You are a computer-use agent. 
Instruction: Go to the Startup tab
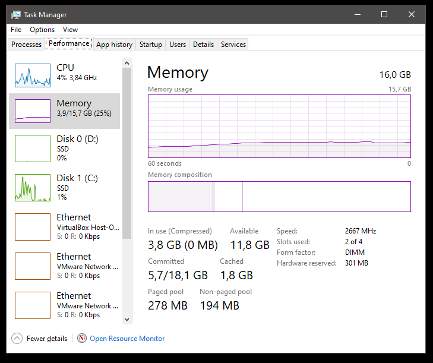point(151,45)
